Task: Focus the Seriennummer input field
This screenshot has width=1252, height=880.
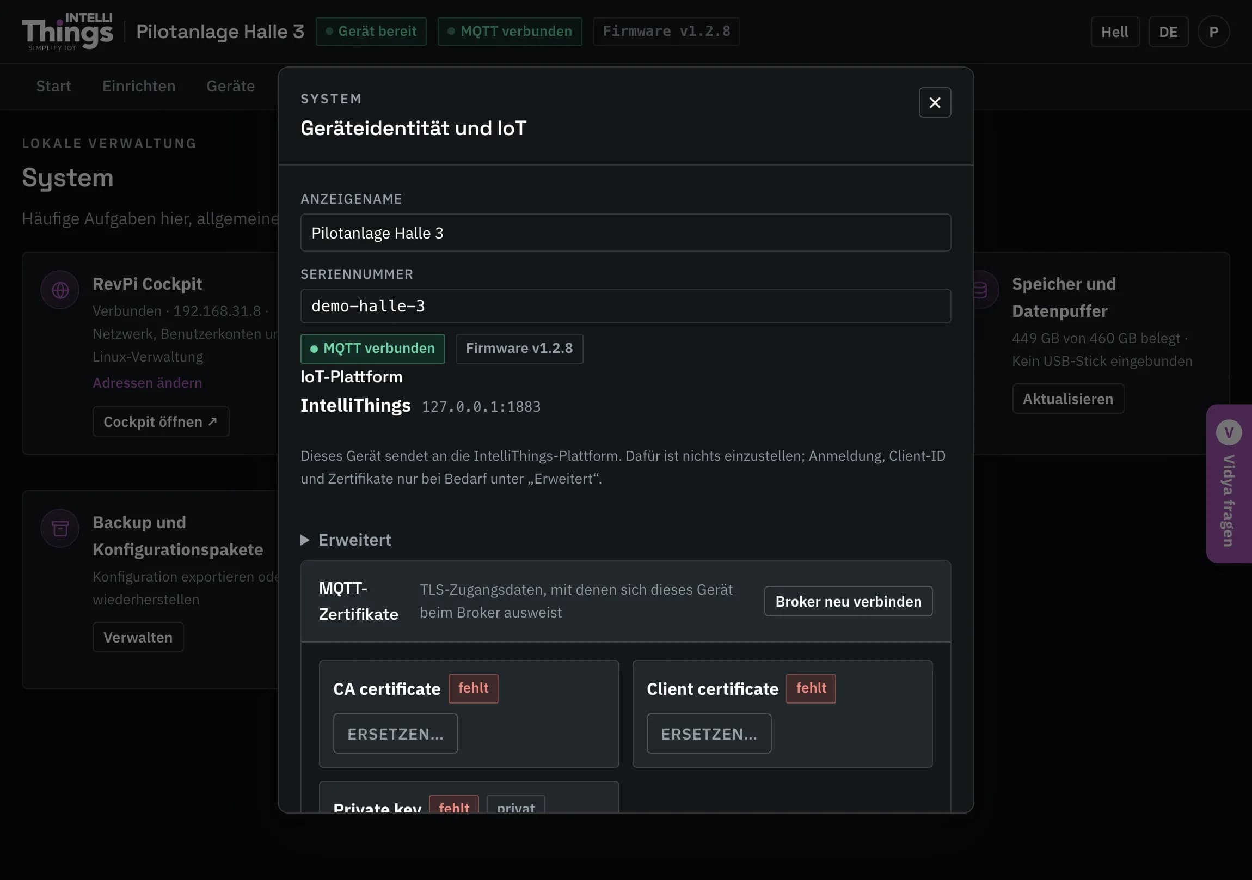Action: pyautogui.click(x=625, y=306)
